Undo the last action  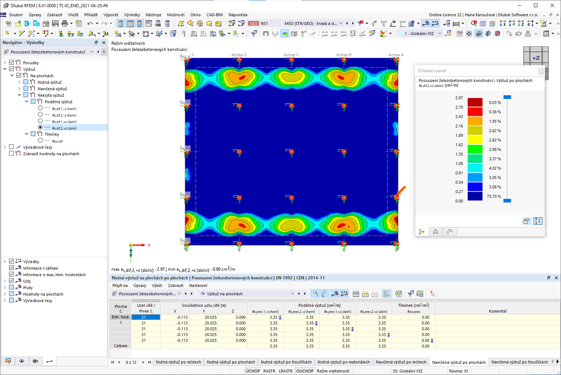coord(90,23)
